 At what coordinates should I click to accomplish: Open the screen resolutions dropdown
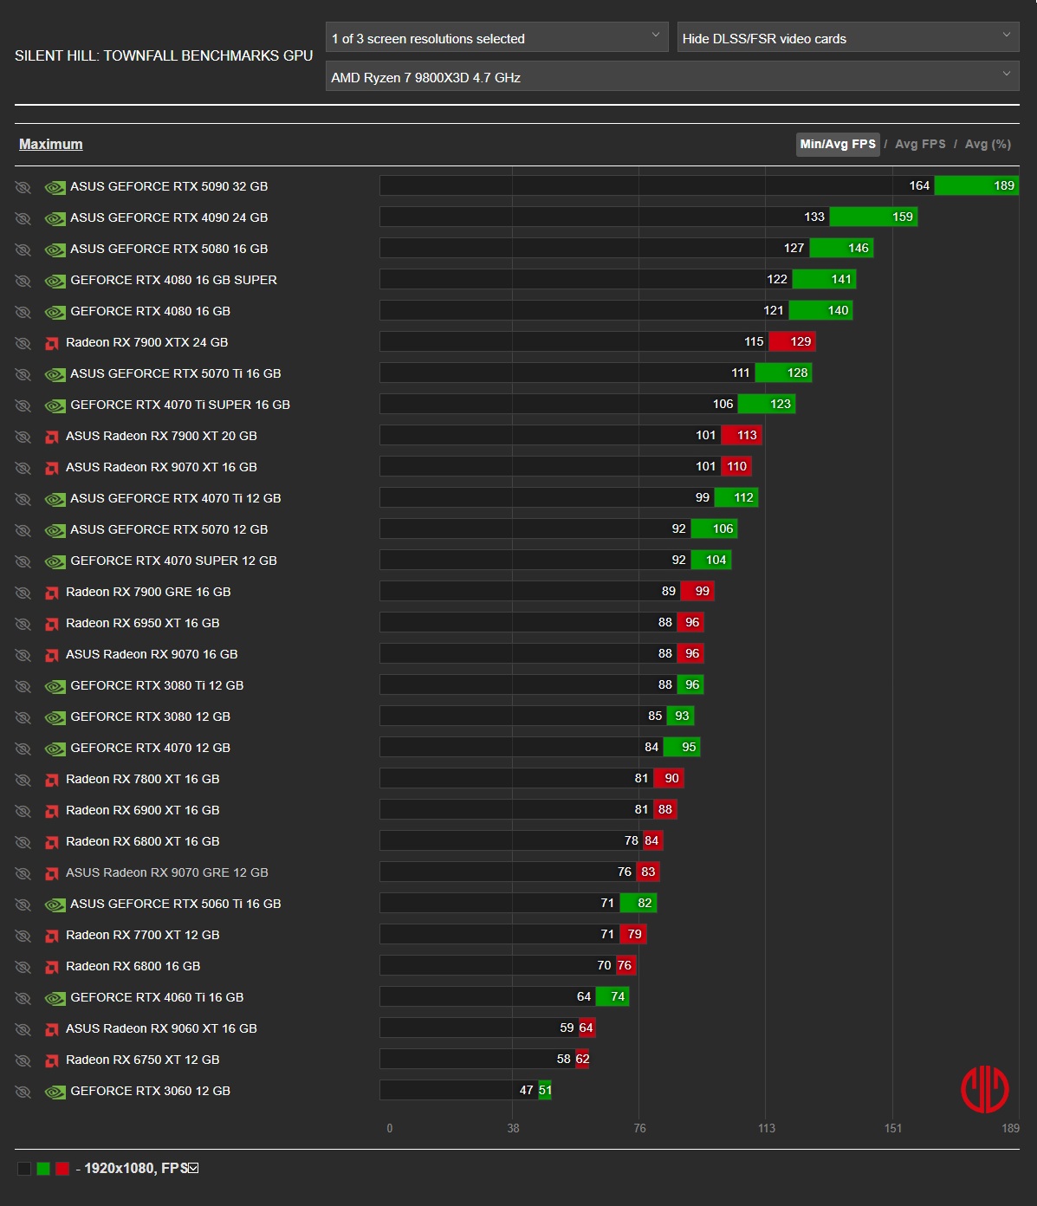pos(497,38)
